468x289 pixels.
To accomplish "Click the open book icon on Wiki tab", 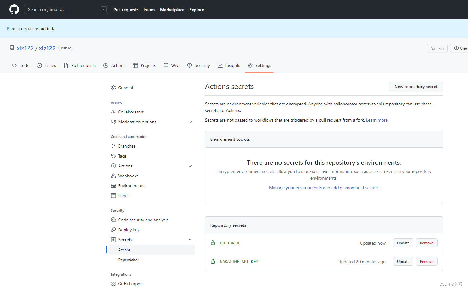I will click(166, 65).
